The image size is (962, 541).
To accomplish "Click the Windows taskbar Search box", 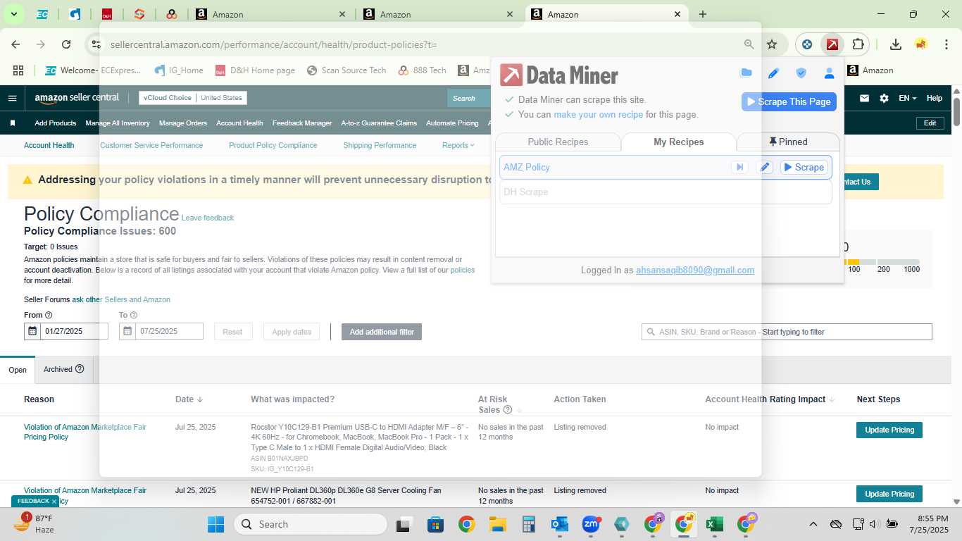I will (x=311, y=524).
